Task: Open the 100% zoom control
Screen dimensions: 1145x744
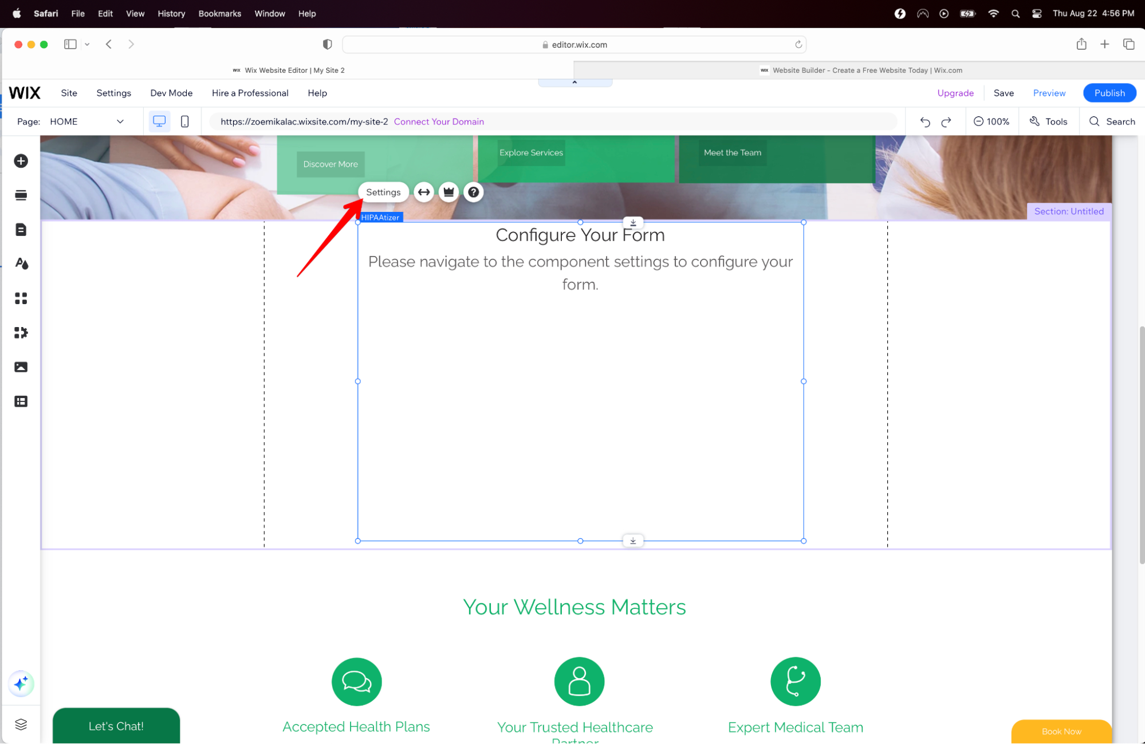Action: [991, 121]
